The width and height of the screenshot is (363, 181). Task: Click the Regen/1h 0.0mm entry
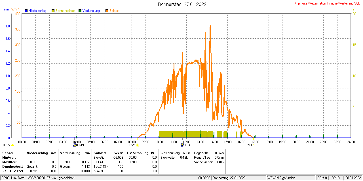(209, 153)
